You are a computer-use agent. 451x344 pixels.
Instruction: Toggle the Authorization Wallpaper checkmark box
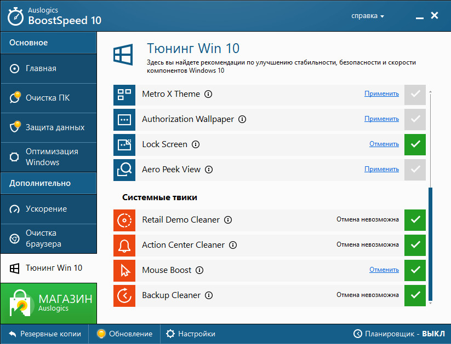pyautogui.click(x=415, y=120)
